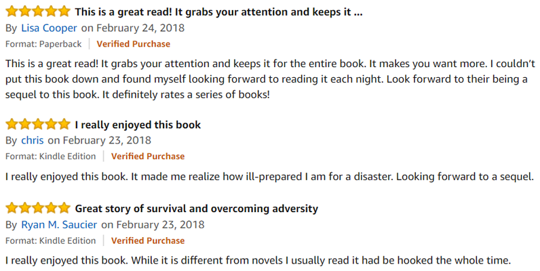Image resolution: width=540 pixels, height=271 pixels.
Task: Click the review text about being ill-prepared
Action: point(269,177)
